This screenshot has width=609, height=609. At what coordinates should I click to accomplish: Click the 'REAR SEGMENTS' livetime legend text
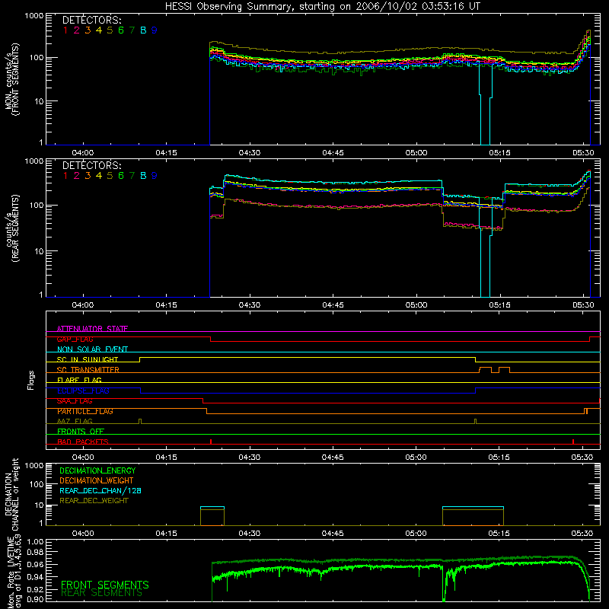(x=102, y=593)
